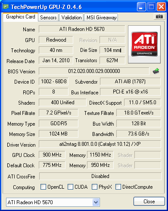The height and width of the screenshot is (211, 168).
Task: Select the MSI Giveaway tab
Action: pos(101,18)
